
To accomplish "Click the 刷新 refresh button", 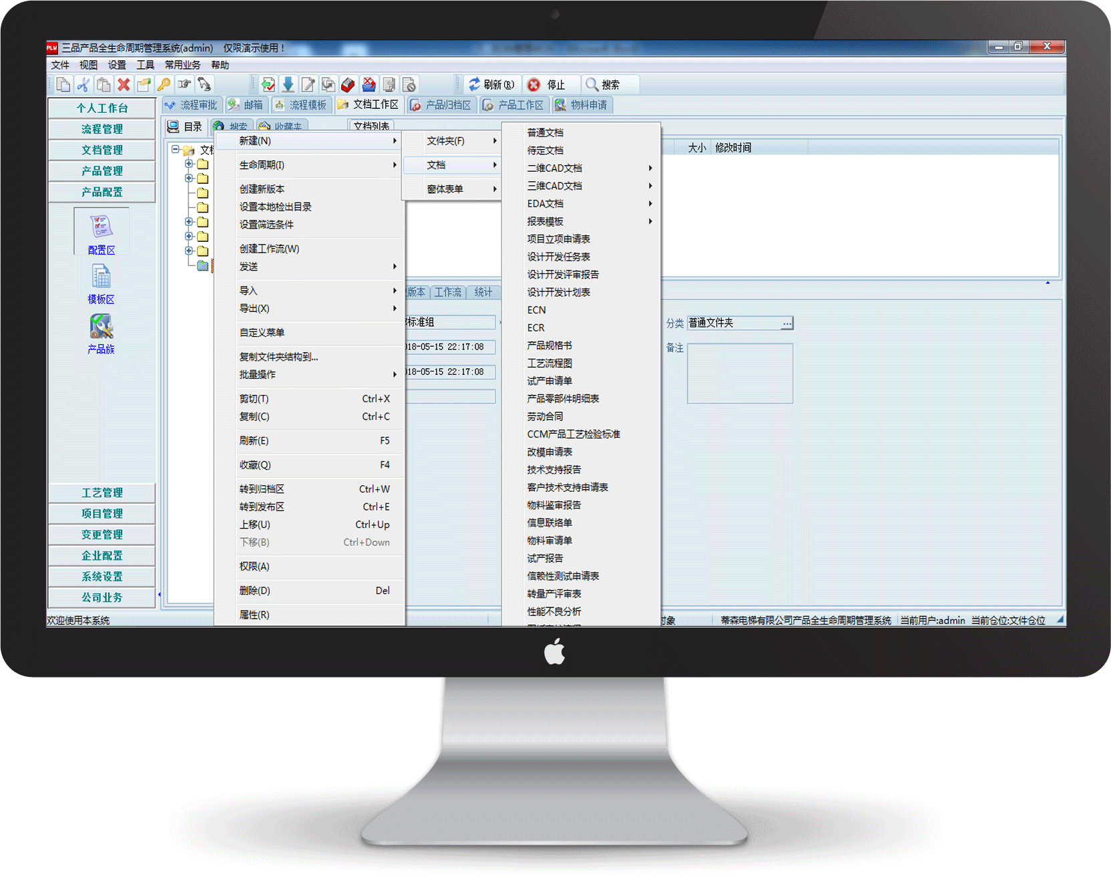I will [491, 85].
